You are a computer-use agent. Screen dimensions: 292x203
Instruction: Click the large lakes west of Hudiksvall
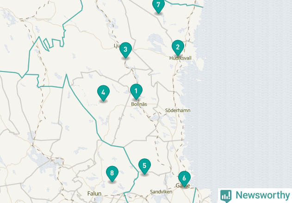(156, 42)
